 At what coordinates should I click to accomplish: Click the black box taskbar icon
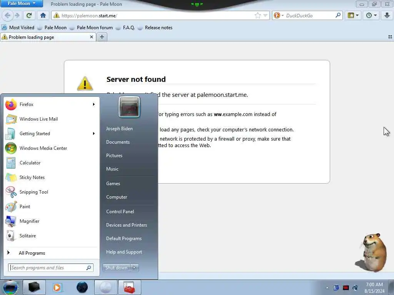[34, 287]
